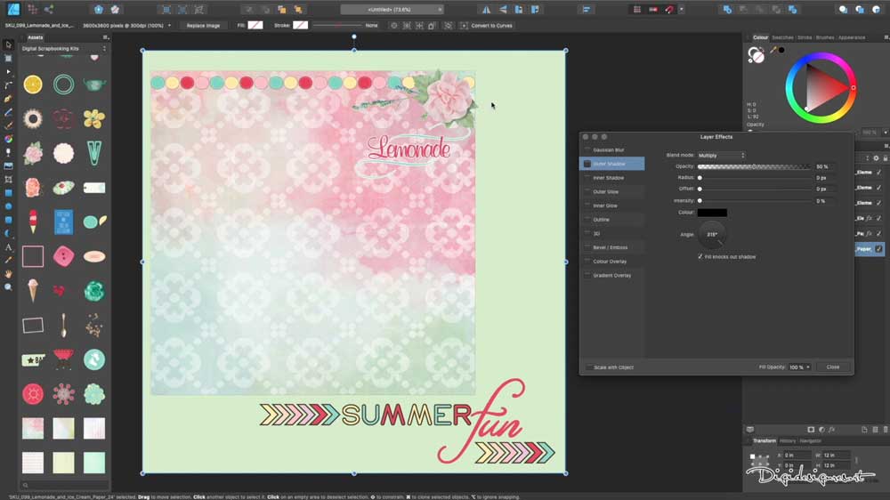890x500 pixels.
Task: Toggle Scale with Object checkbox
Action: tap(588, 367)
